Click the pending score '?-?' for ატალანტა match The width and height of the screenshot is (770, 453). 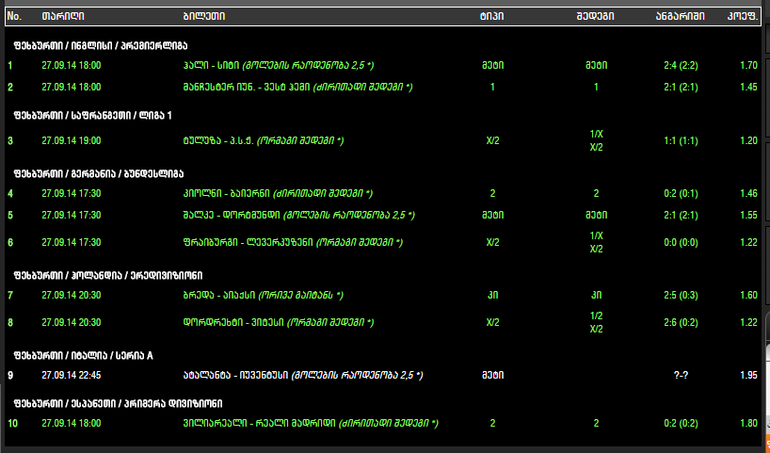(681, 376)
